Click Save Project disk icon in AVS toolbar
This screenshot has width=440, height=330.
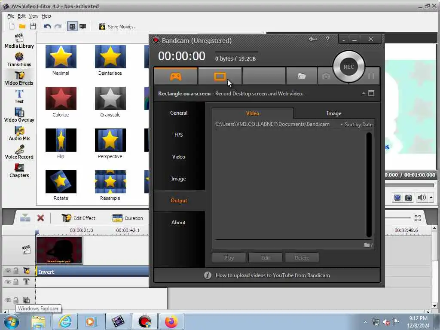point(33,26)
